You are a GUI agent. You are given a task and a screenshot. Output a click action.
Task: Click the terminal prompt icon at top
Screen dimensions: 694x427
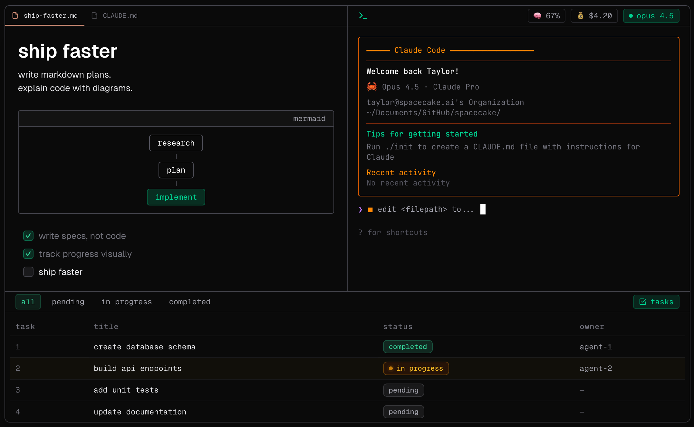[363, 15]
